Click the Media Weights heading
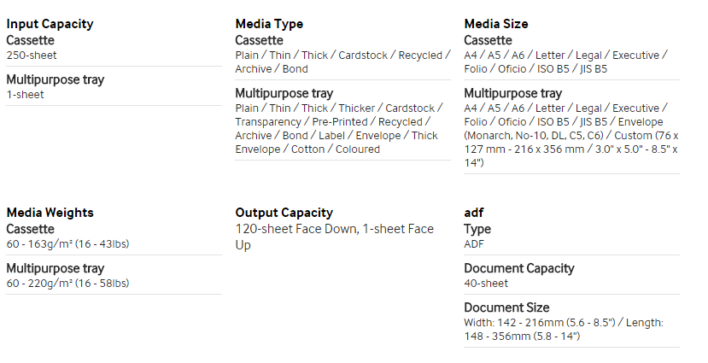 pos(50,213)
